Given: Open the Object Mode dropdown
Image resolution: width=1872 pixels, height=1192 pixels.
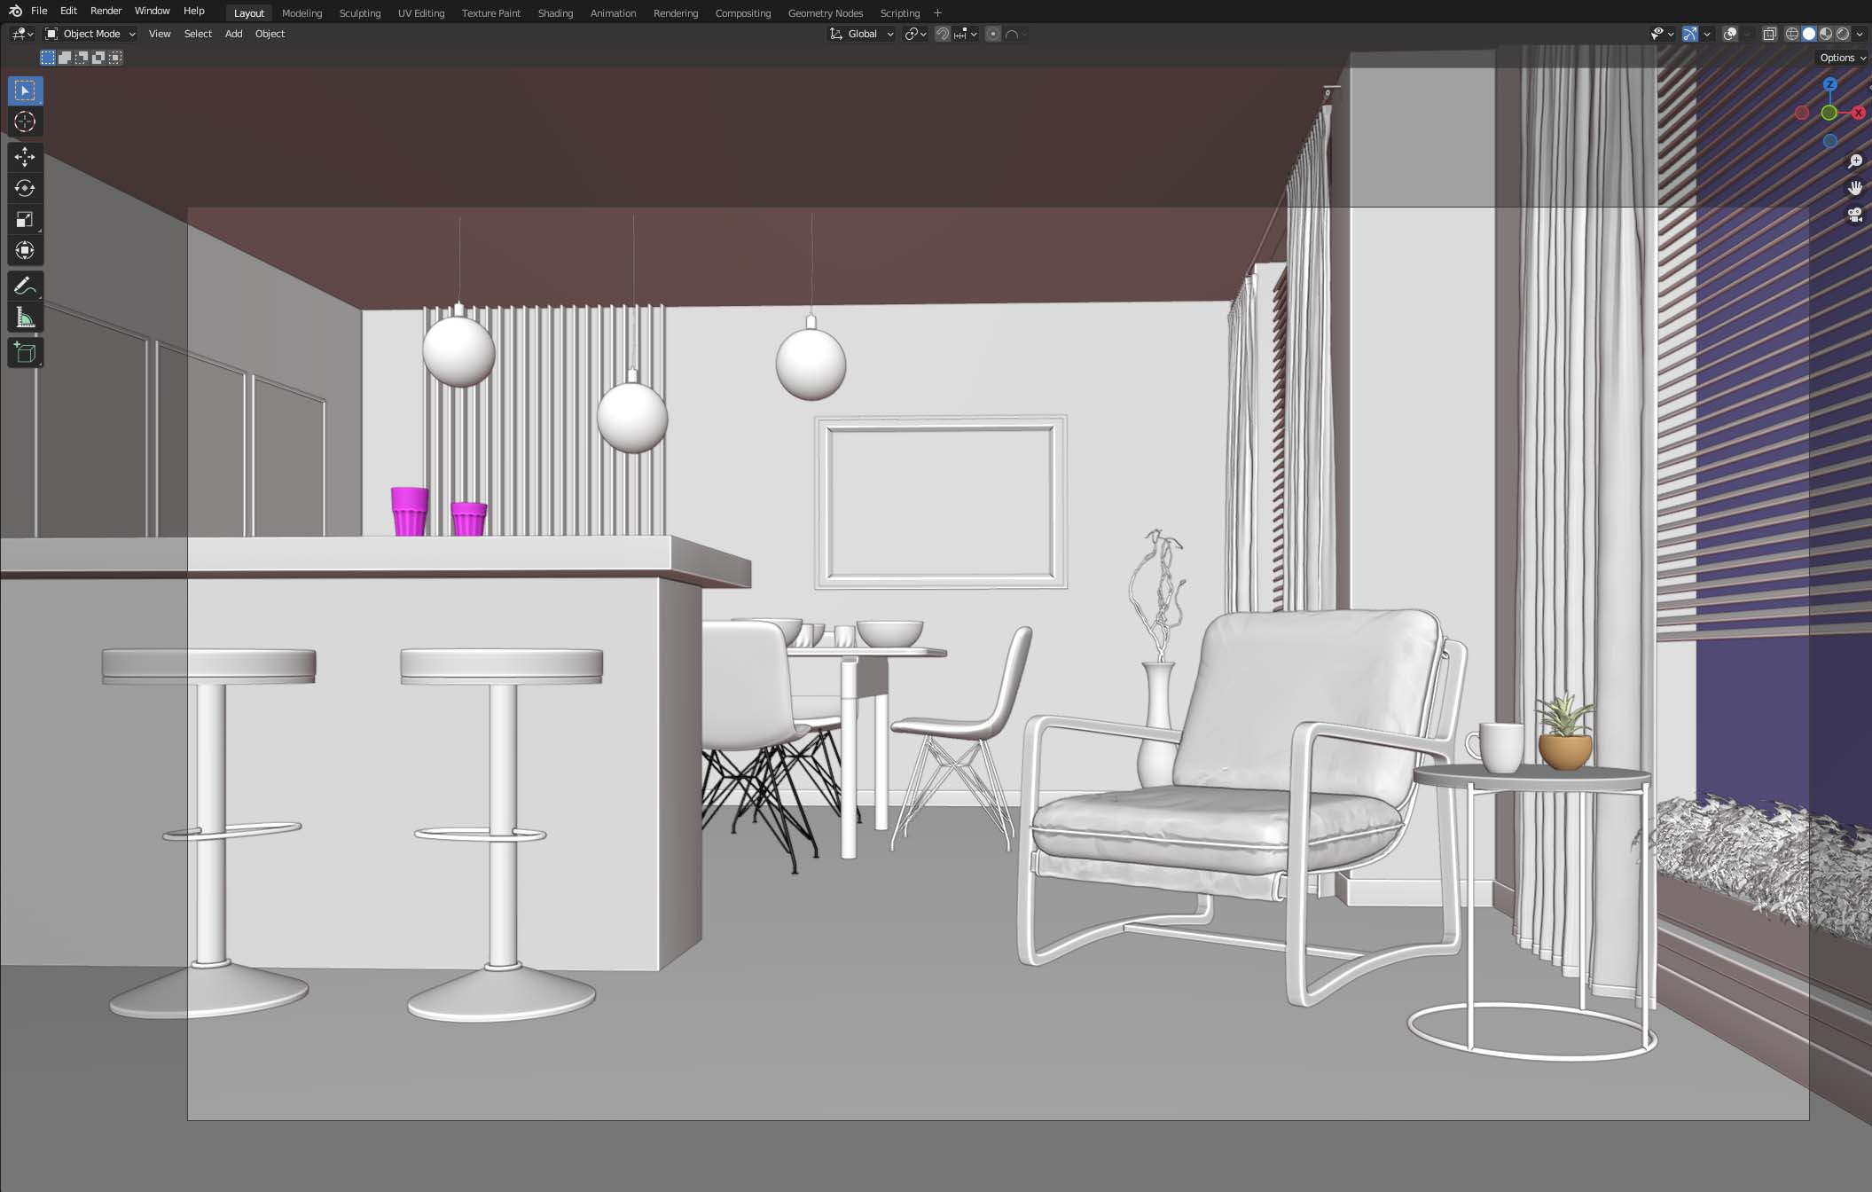Looking at the screenshot, I should 91,34.
